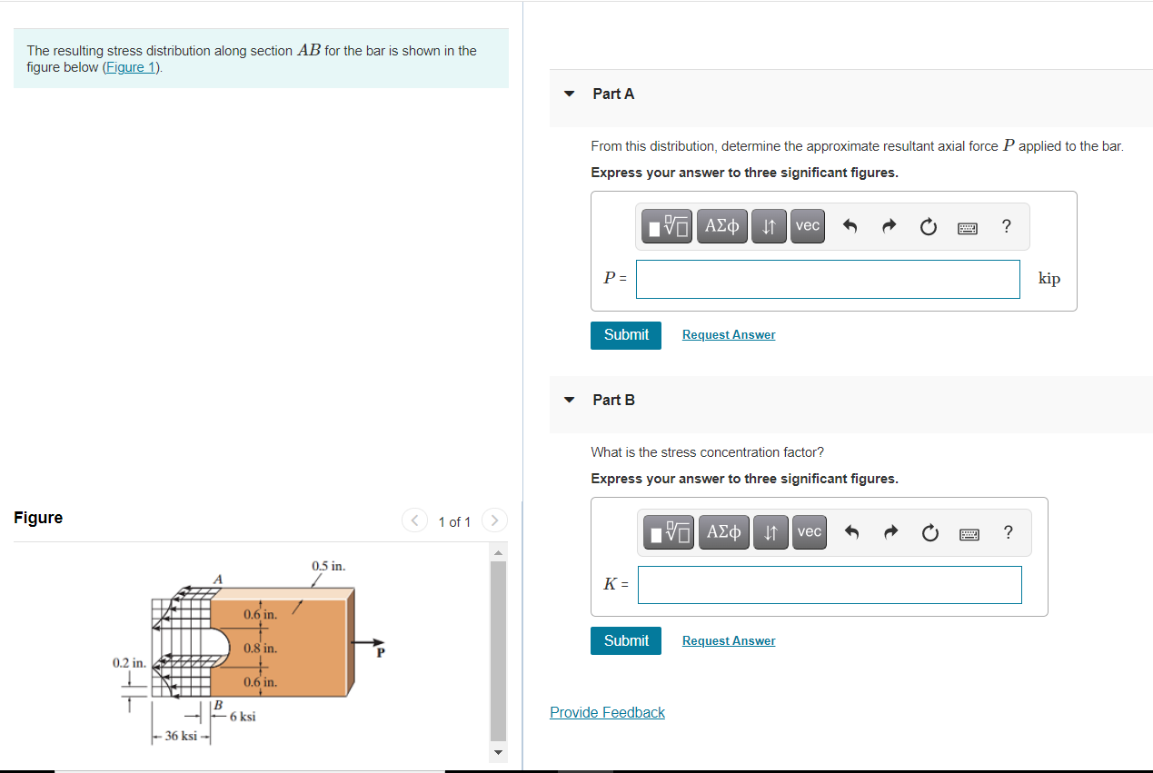Open help for Part B toolbar
The width and height of the screenshot is (1153, 773).
click(1008, 533)
